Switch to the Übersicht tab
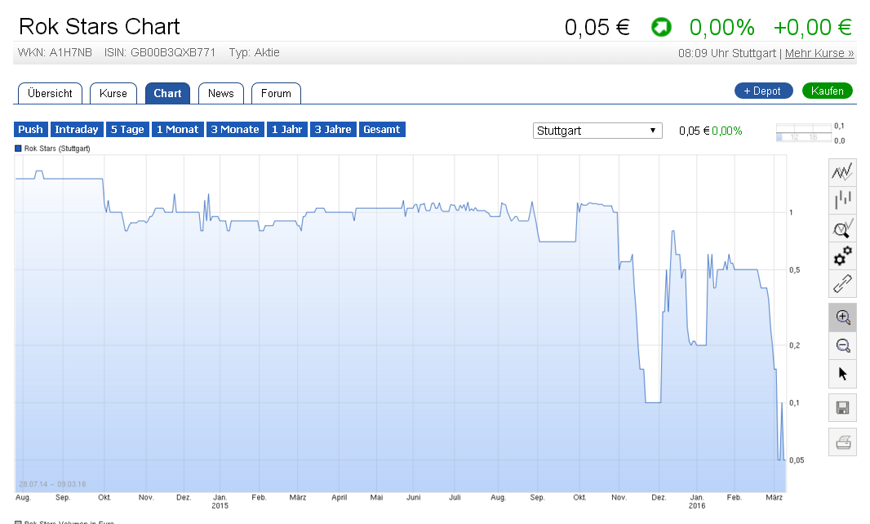The image size is (870, 524). 51,93
